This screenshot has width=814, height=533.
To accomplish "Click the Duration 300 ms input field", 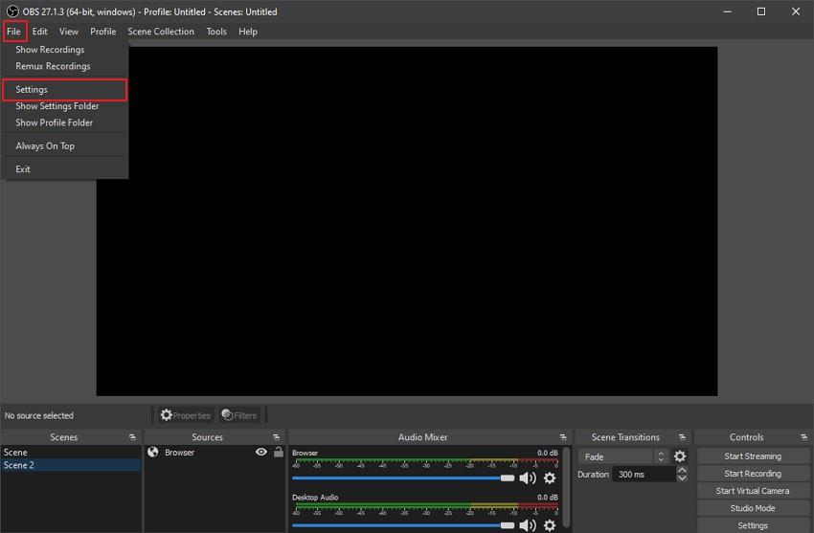I will 643,475.
